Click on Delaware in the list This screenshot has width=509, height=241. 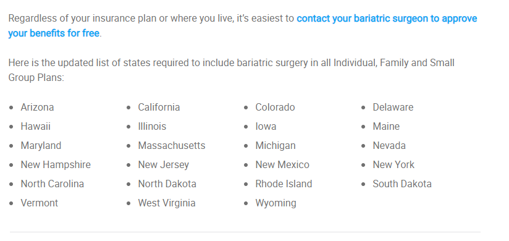tap(393, 107)
